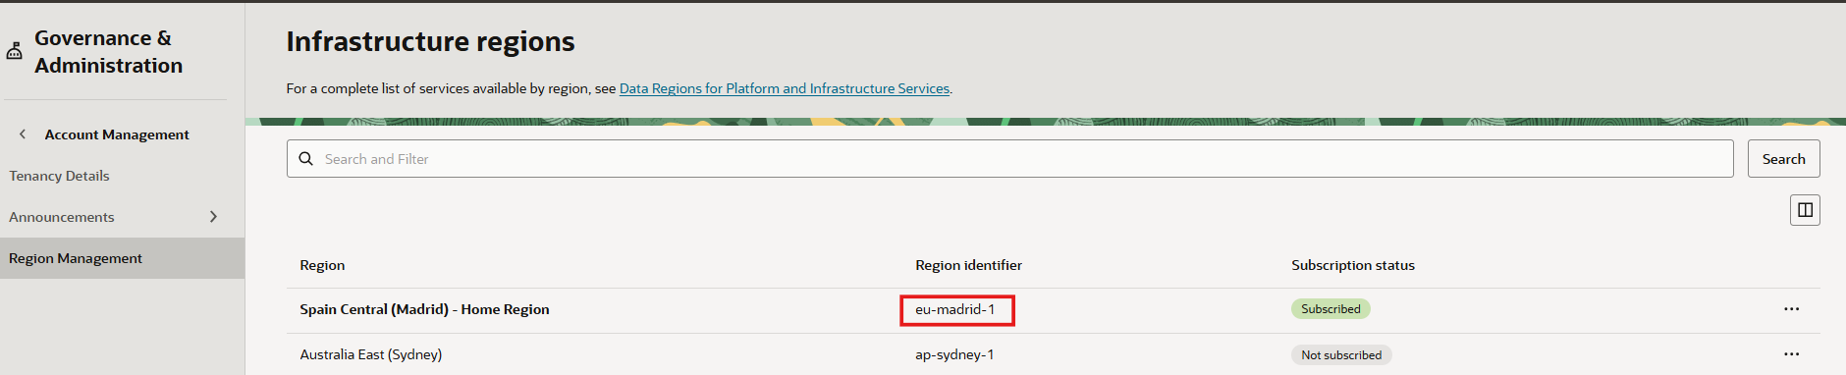Click the Search button
1846x375 pixels.
[1783, 159]
